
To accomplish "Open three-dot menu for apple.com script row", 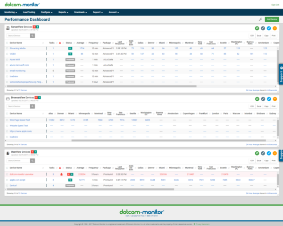I will pos(46,180).
